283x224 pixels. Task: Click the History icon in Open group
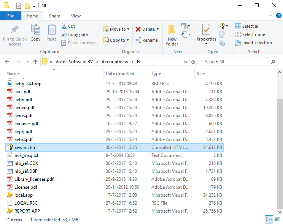[222, 43]
